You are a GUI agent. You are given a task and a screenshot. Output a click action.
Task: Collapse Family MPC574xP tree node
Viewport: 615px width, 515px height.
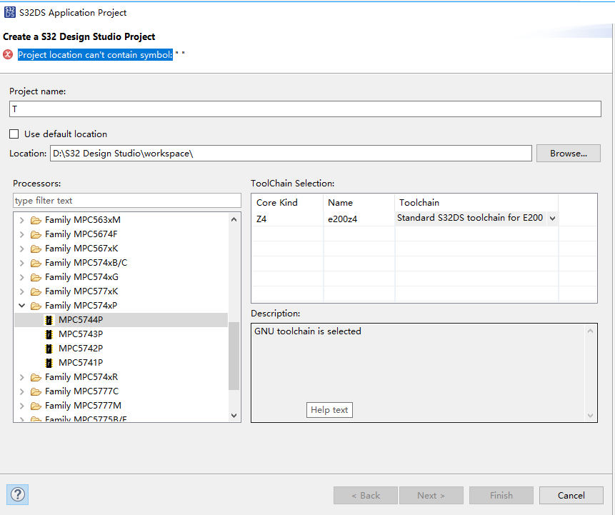point(22,306)
